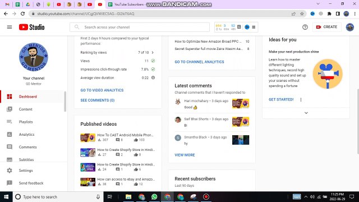
Task: Open the Windows Start menu
Action: (6, 197)
